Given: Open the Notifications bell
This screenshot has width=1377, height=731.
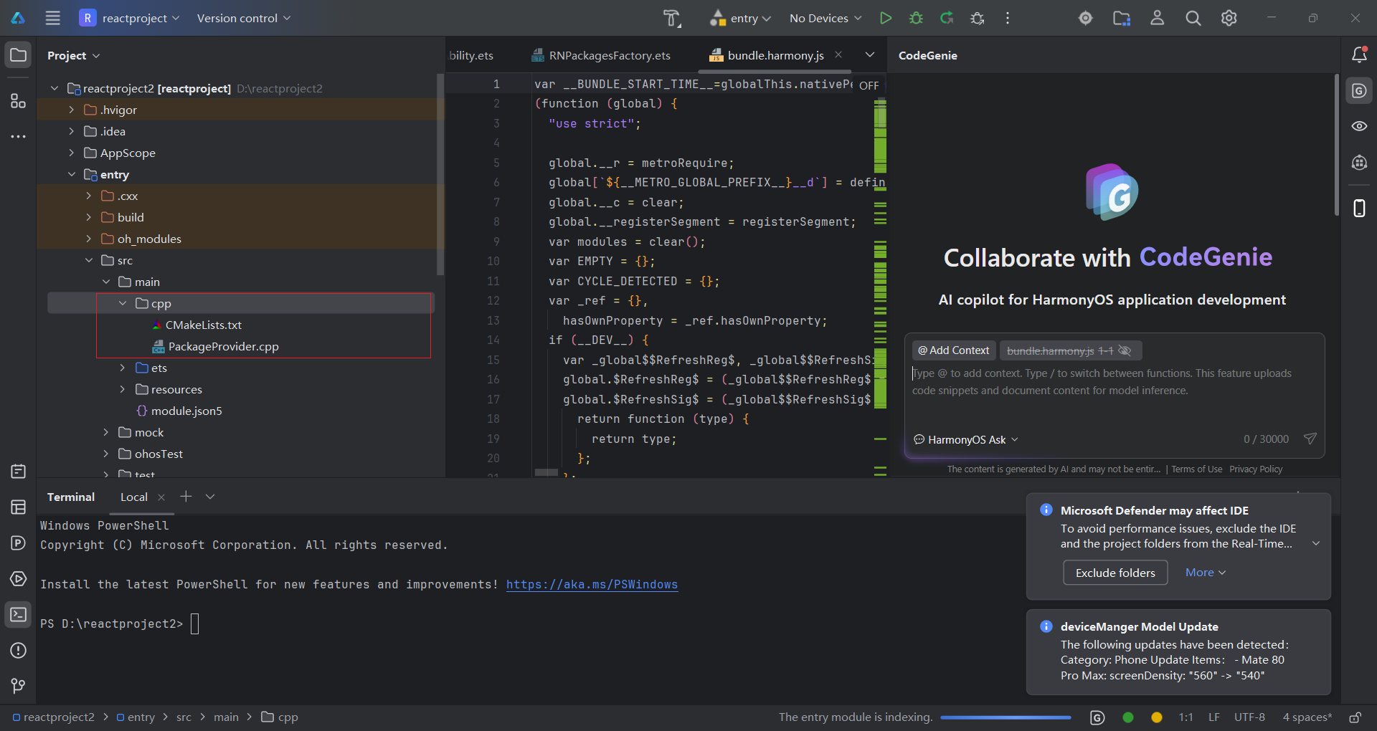Looking at the screenshot, I should click(x=1359, y=54).
